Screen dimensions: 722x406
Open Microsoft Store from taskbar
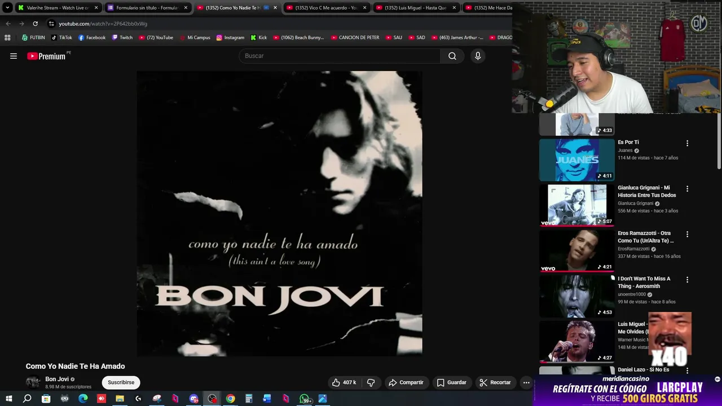point(46,399)
